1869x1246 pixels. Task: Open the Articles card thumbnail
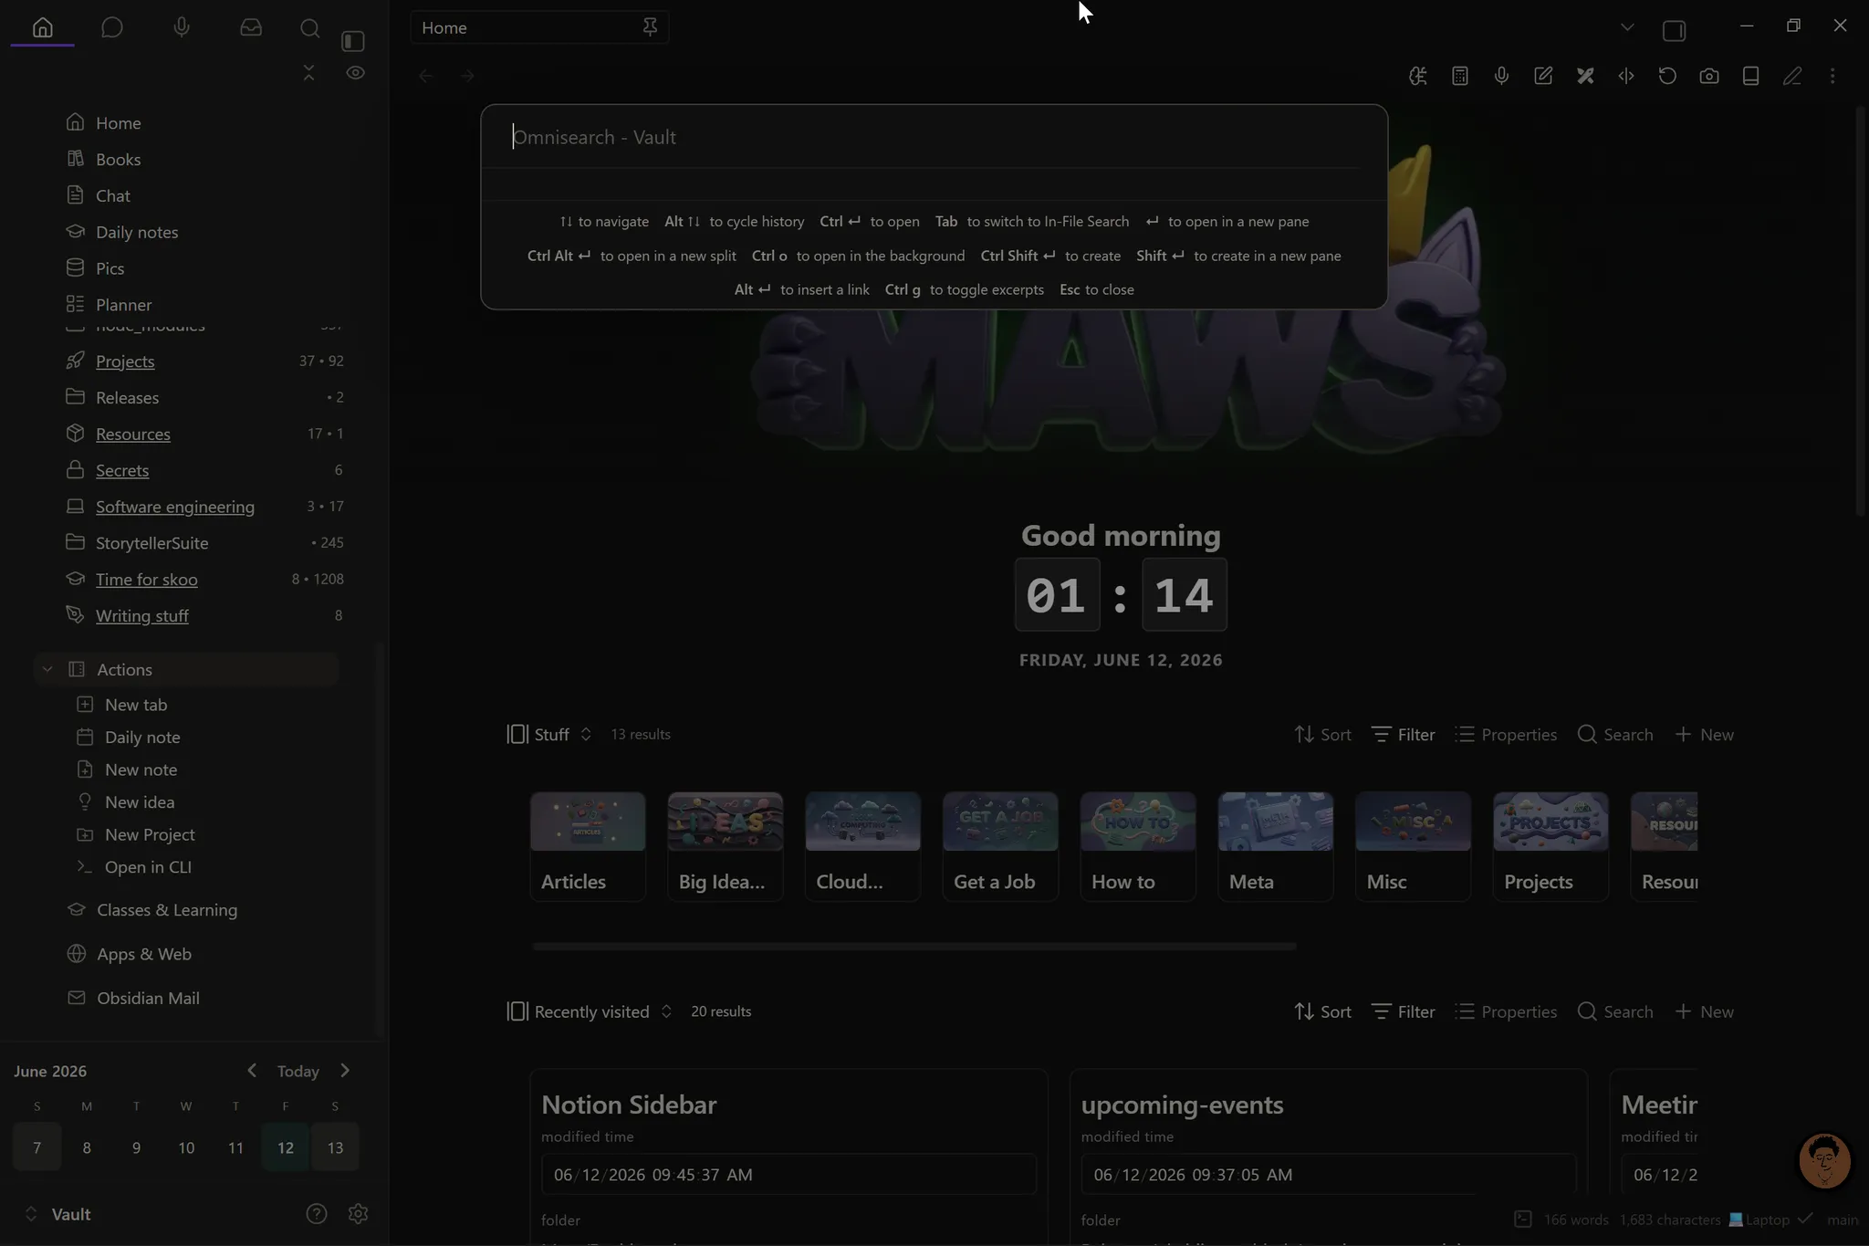(x=588, y=822)
